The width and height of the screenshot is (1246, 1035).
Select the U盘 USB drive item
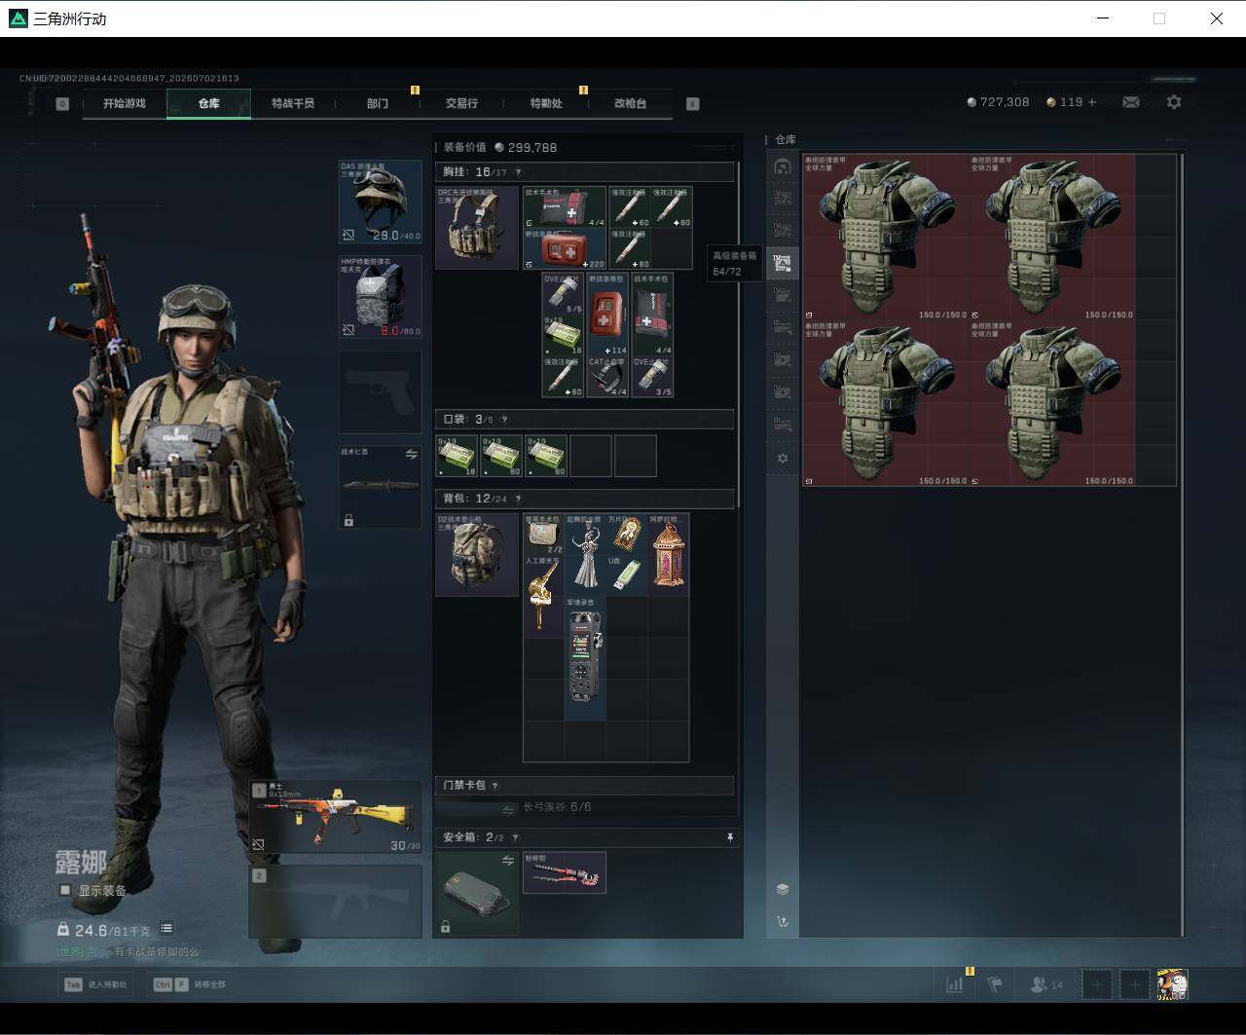click(x=627, y=575)
